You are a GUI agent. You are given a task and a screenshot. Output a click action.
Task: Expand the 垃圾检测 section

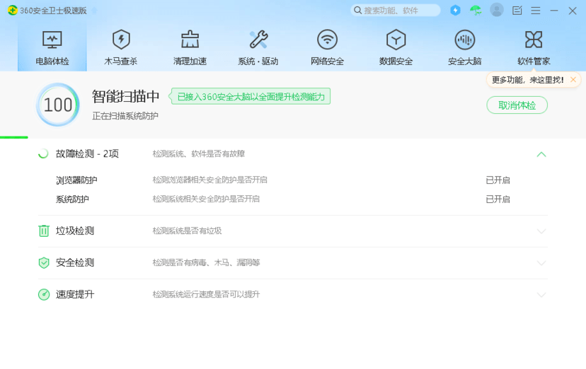tap(541, 231)
